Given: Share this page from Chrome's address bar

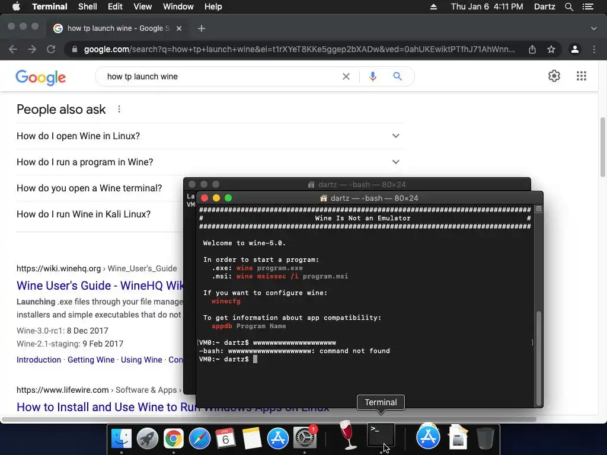Looking at the screenshot, I should click(532, 49).
